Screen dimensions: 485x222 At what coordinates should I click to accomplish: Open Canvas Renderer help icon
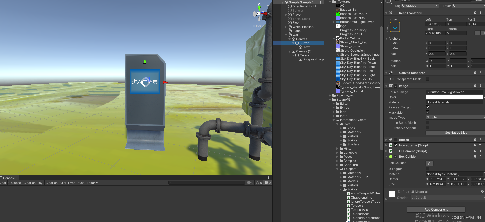(475, 73)
